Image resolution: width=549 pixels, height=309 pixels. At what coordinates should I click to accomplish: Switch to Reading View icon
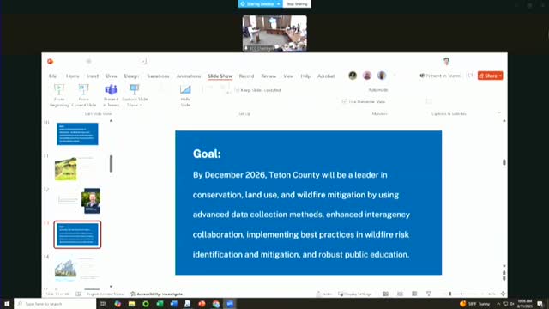(414, 294)
